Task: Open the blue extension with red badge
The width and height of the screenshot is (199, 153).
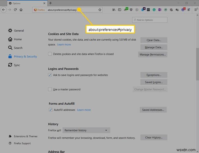Action: point(183,9)
